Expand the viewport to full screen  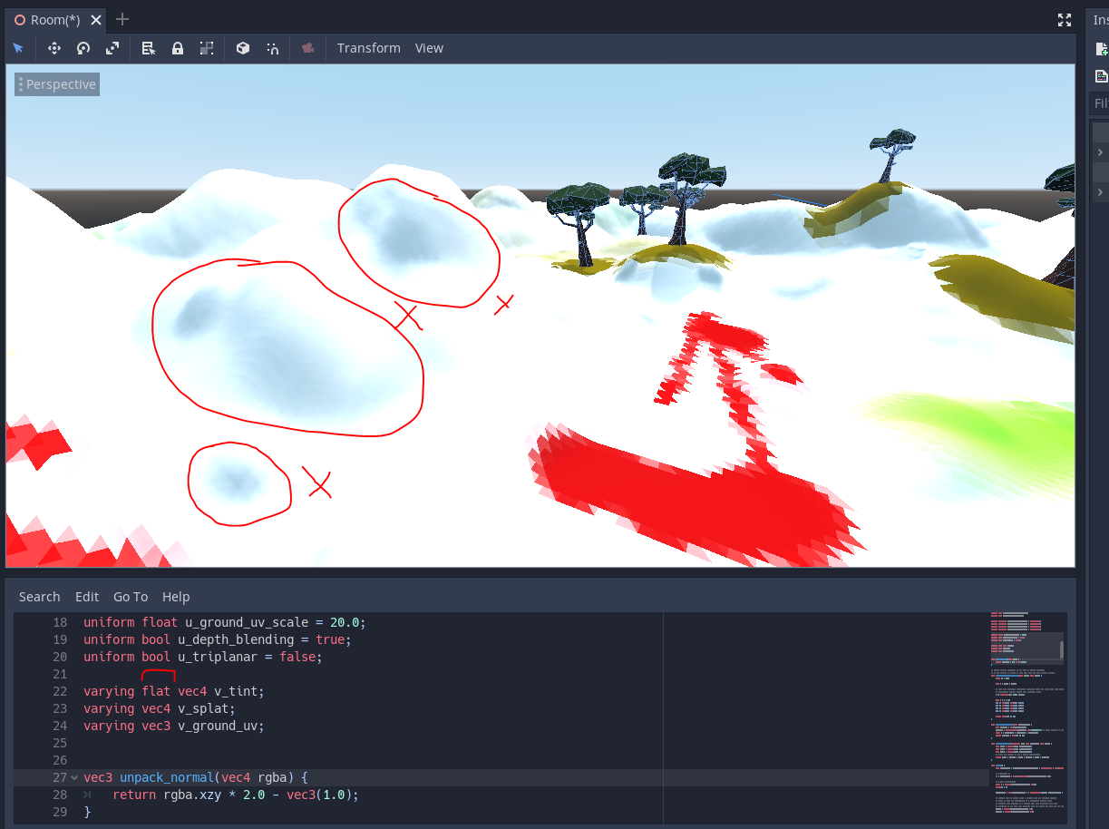[1064, 19]
